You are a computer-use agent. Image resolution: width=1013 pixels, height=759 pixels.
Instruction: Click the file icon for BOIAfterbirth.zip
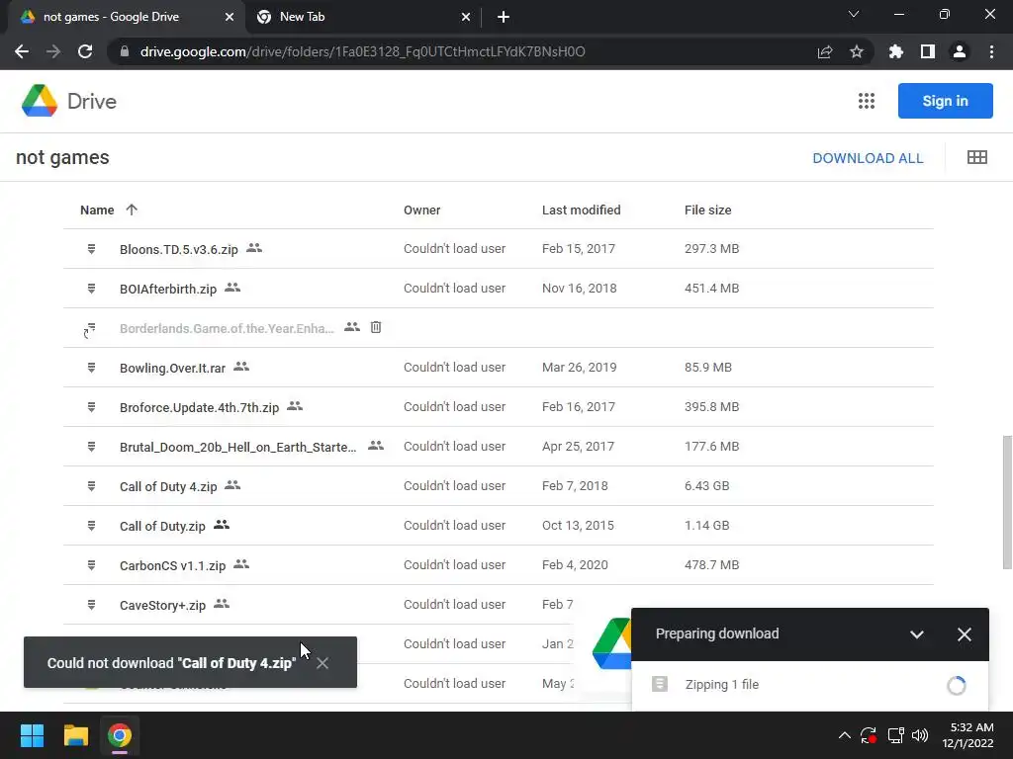(91, 289)
